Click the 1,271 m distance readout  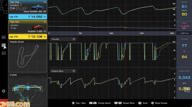184,33
